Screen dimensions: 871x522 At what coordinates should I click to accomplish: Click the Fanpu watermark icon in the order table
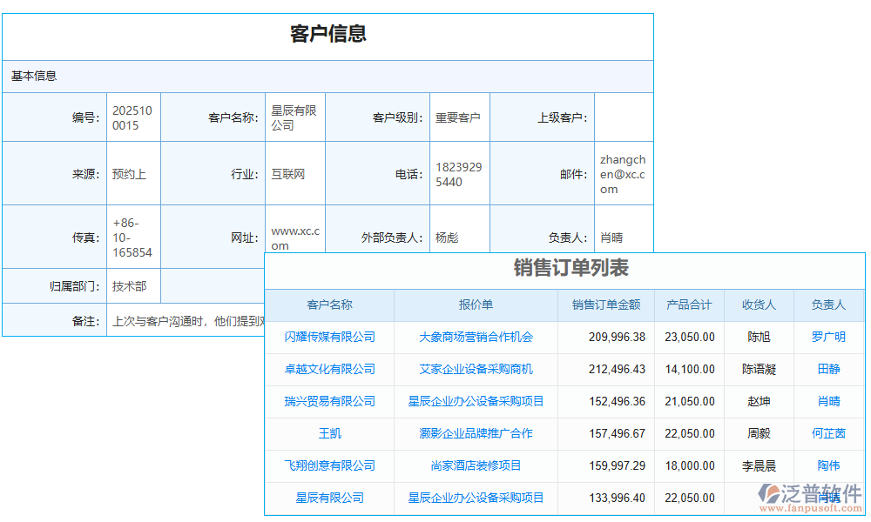(x=768, y=491)
